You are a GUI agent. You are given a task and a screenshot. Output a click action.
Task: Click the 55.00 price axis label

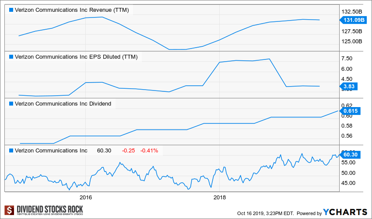click(348, 163)
